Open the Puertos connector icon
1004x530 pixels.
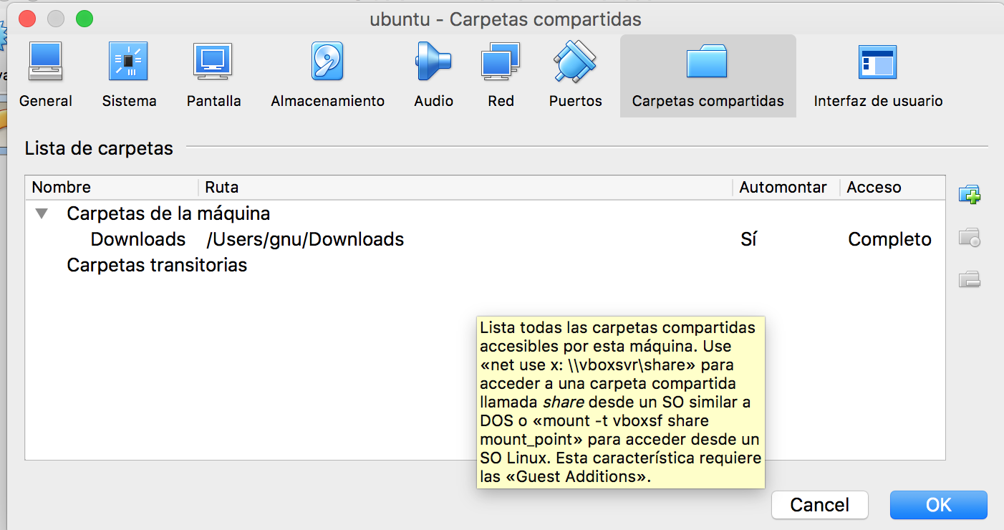575,61
